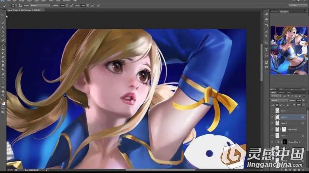Screen dimensions: 309x173
Task: Select the Brush tool in toolbox
Action: pyautogui.click(x=3, y=45)
